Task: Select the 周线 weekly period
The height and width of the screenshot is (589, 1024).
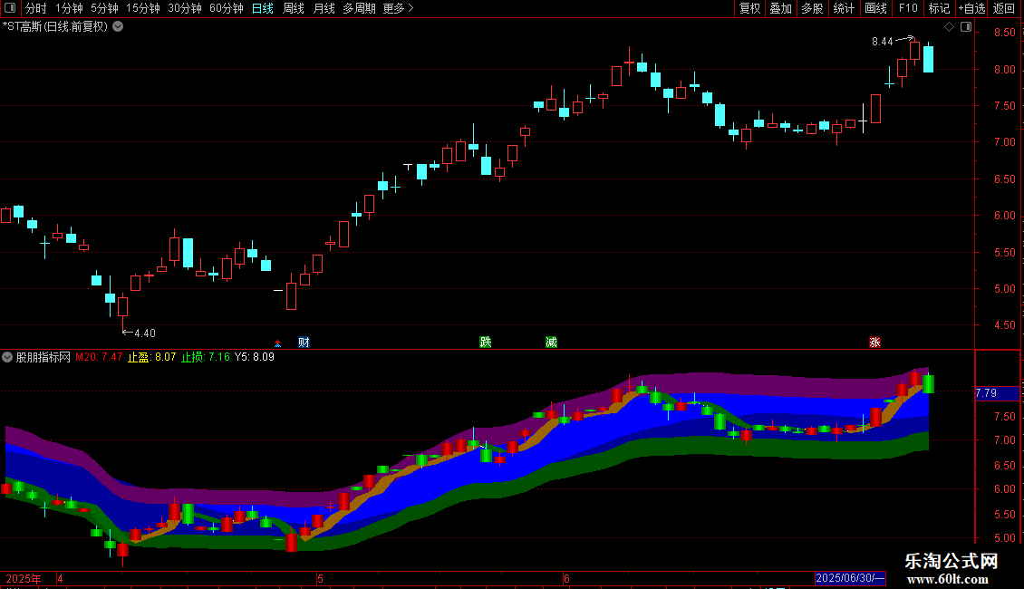Action: point(294,8)
